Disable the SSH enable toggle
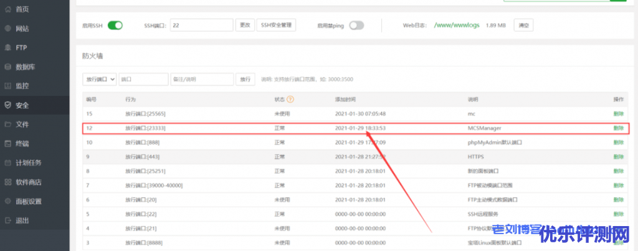 (x=115, y=26)
